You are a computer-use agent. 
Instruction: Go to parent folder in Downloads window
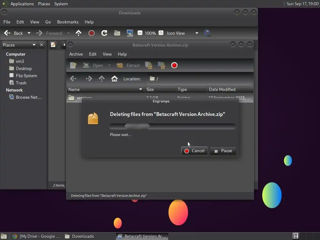[x=78, y=33]
